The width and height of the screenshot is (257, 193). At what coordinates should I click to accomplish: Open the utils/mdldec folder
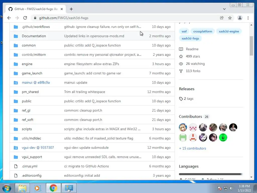coord(31,138)
